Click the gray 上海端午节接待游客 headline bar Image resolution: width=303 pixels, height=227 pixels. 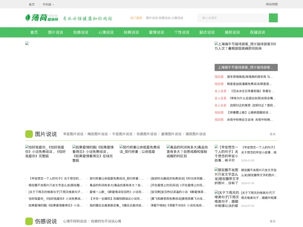point(246,67)
